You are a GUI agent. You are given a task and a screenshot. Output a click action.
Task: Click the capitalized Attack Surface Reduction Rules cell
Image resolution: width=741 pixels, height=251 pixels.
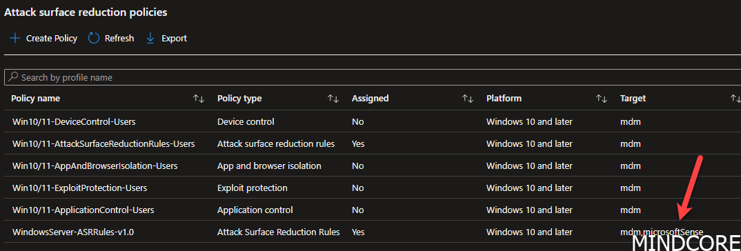[278, 232]
